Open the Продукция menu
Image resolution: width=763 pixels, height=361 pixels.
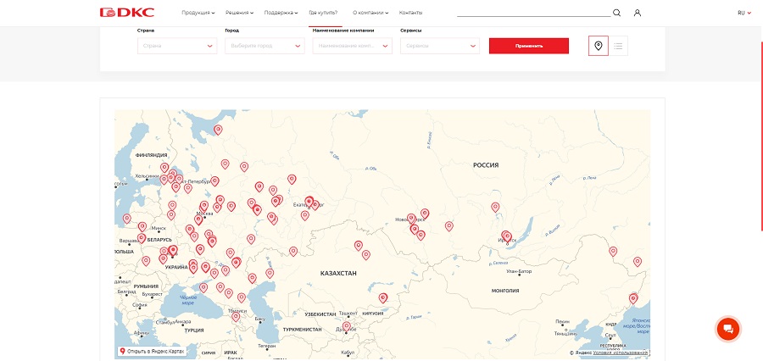pos(198,13)
